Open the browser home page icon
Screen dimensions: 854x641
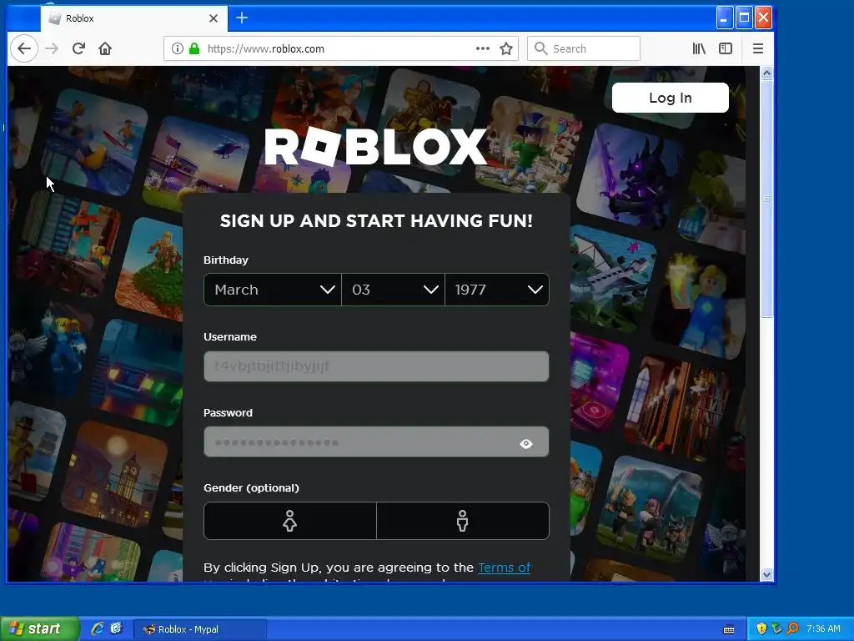[105, 48]
